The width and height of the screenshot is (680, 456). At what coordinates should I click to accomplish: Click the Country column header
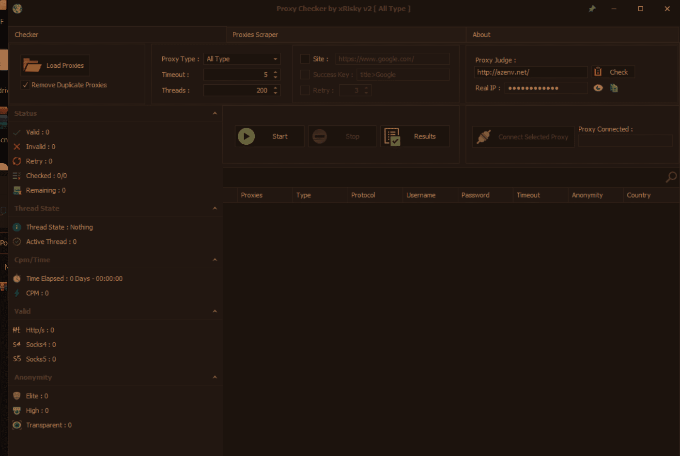(638, 195)
